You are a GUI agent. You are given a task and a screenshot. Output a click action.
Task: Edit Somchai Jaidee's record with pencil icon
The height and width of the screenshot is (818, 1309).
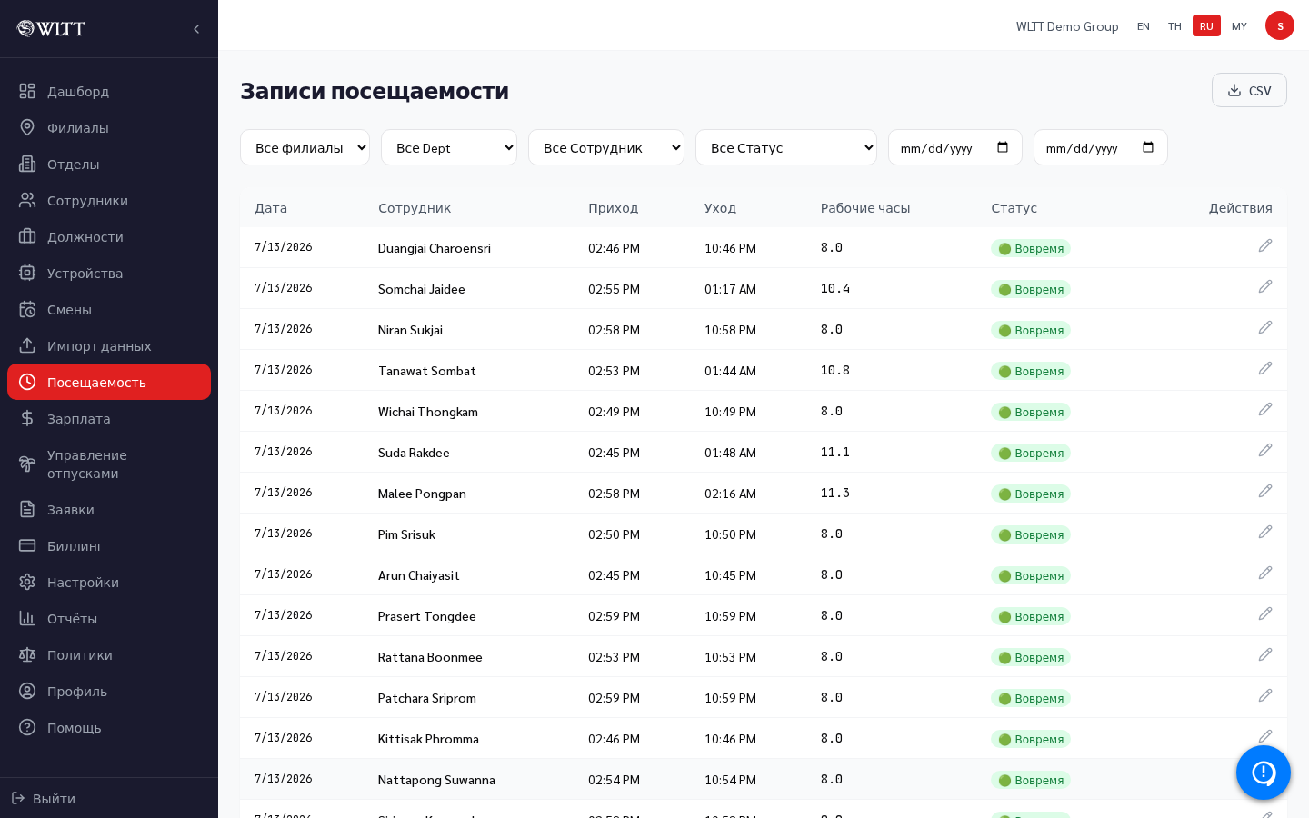point(1265,286)
